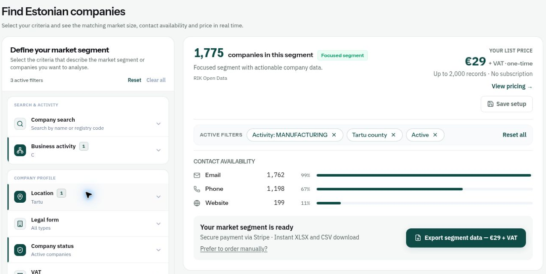Expand the Company search section

pos(158,124)
